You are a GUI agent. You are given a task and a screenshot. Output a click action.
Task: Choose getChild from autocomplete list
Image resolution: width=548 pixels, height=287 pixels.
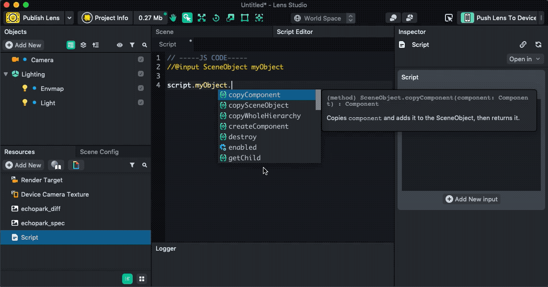click(267, 157)
